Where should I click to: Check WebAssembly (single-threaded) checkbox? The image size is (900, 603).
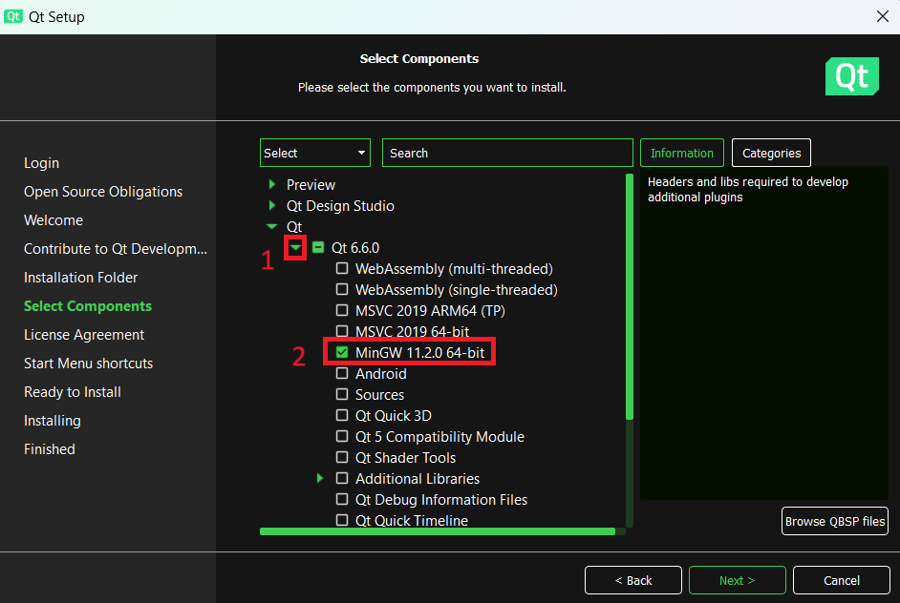pos(342,289)
